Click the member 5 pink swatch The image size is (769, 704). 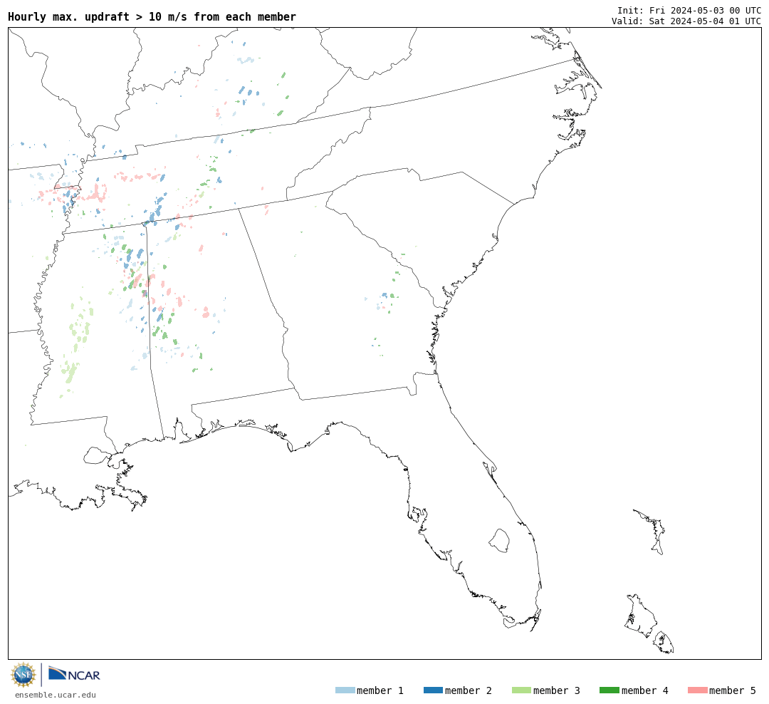pos(697,690)
